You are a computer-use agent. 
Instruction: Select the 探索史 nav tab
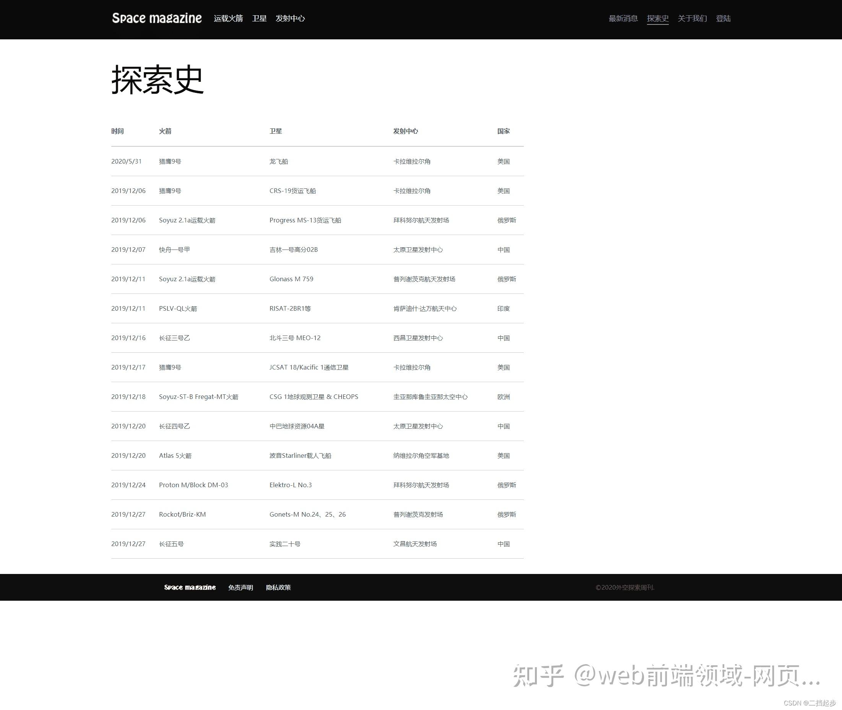657,18
